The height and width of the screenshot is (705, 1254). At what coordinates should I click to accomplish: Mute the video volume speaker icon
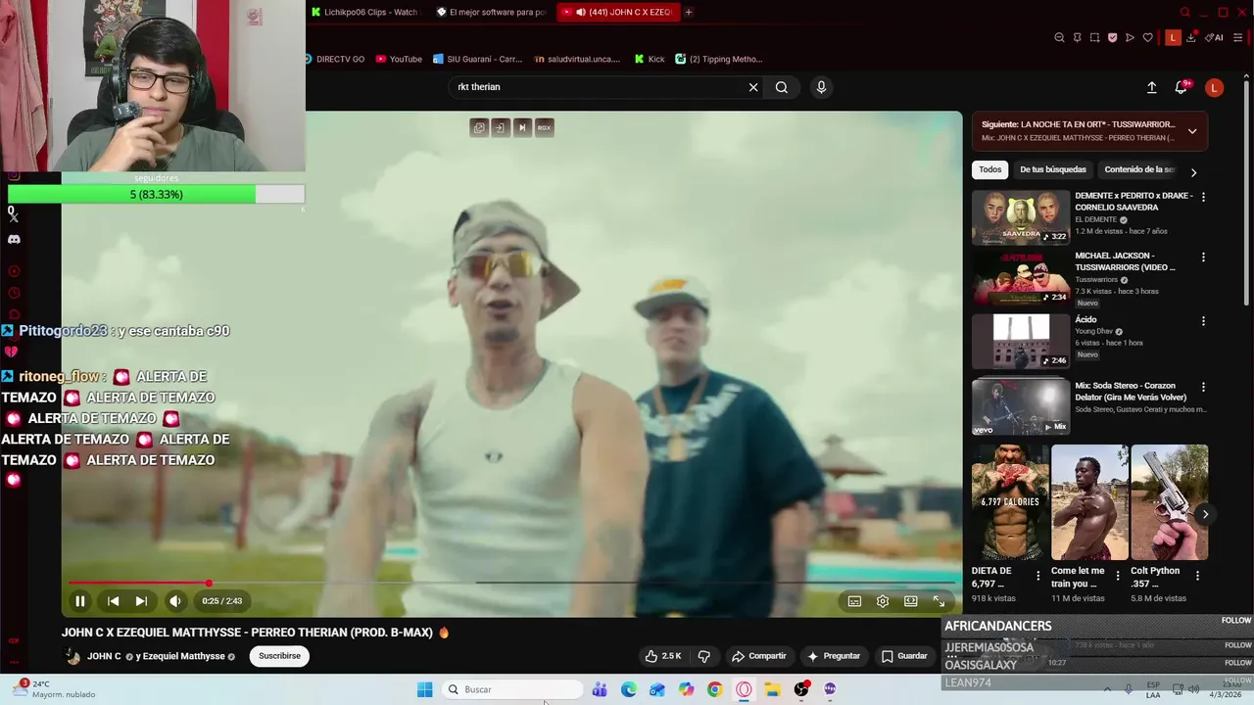174,601
